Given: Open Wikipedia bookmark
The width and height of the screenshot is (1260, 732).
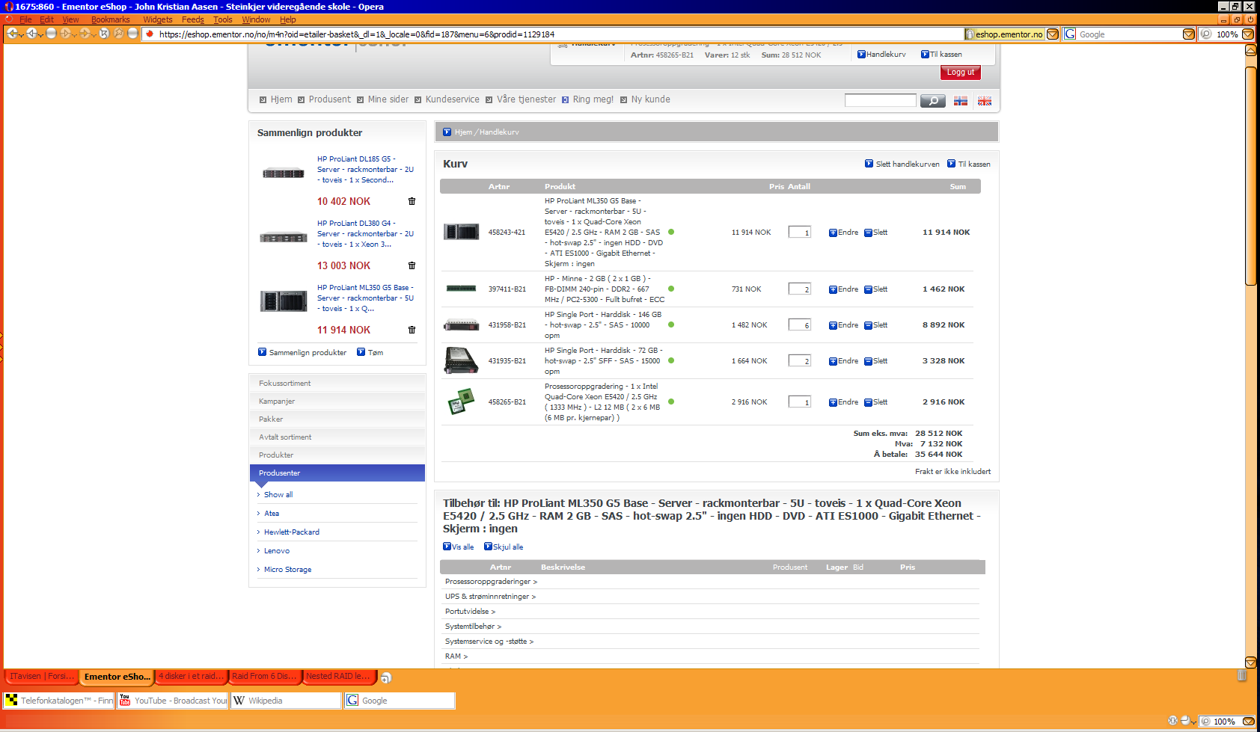Looking at the screenshot, I should point(286,701).
